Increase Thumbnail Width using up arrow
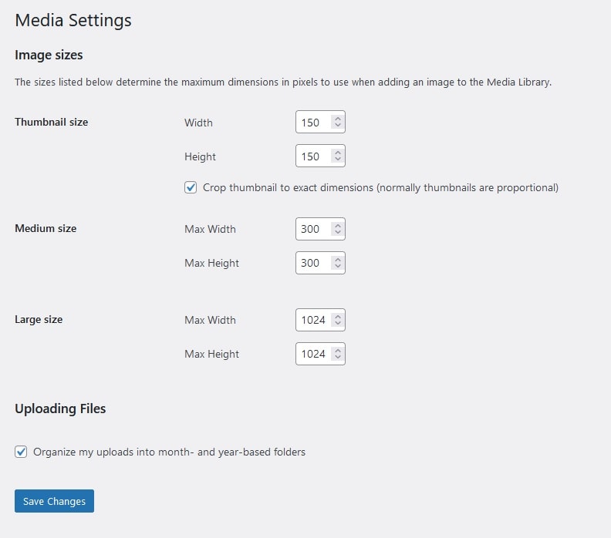This screenshot has height=538, width=611. coord(337,119)
